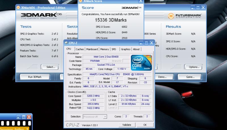Open the Memory tab
Viewport: 227px width, 130px height.
[x=104, y=49]
